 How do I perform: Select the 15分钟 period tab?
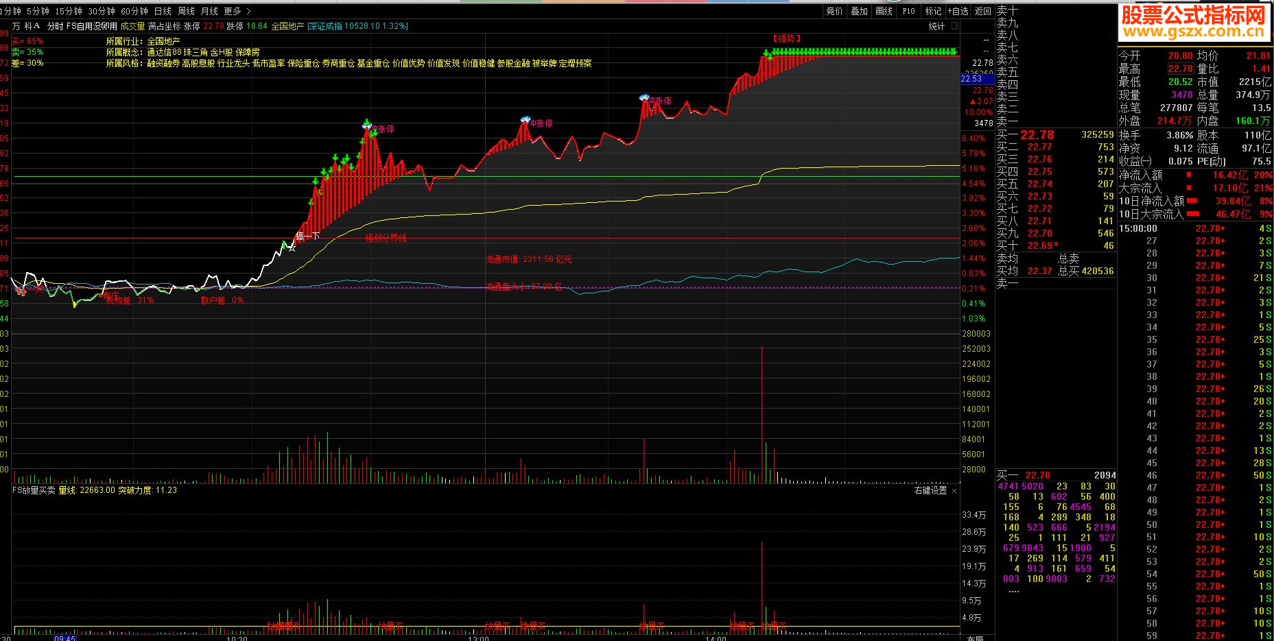pyautogui.click(x=69, y=11)
